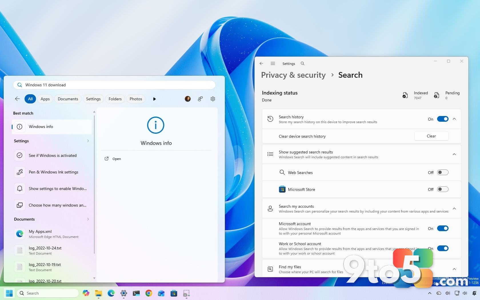Click the Windows Start button
The image size is (480, 300).
9,293
